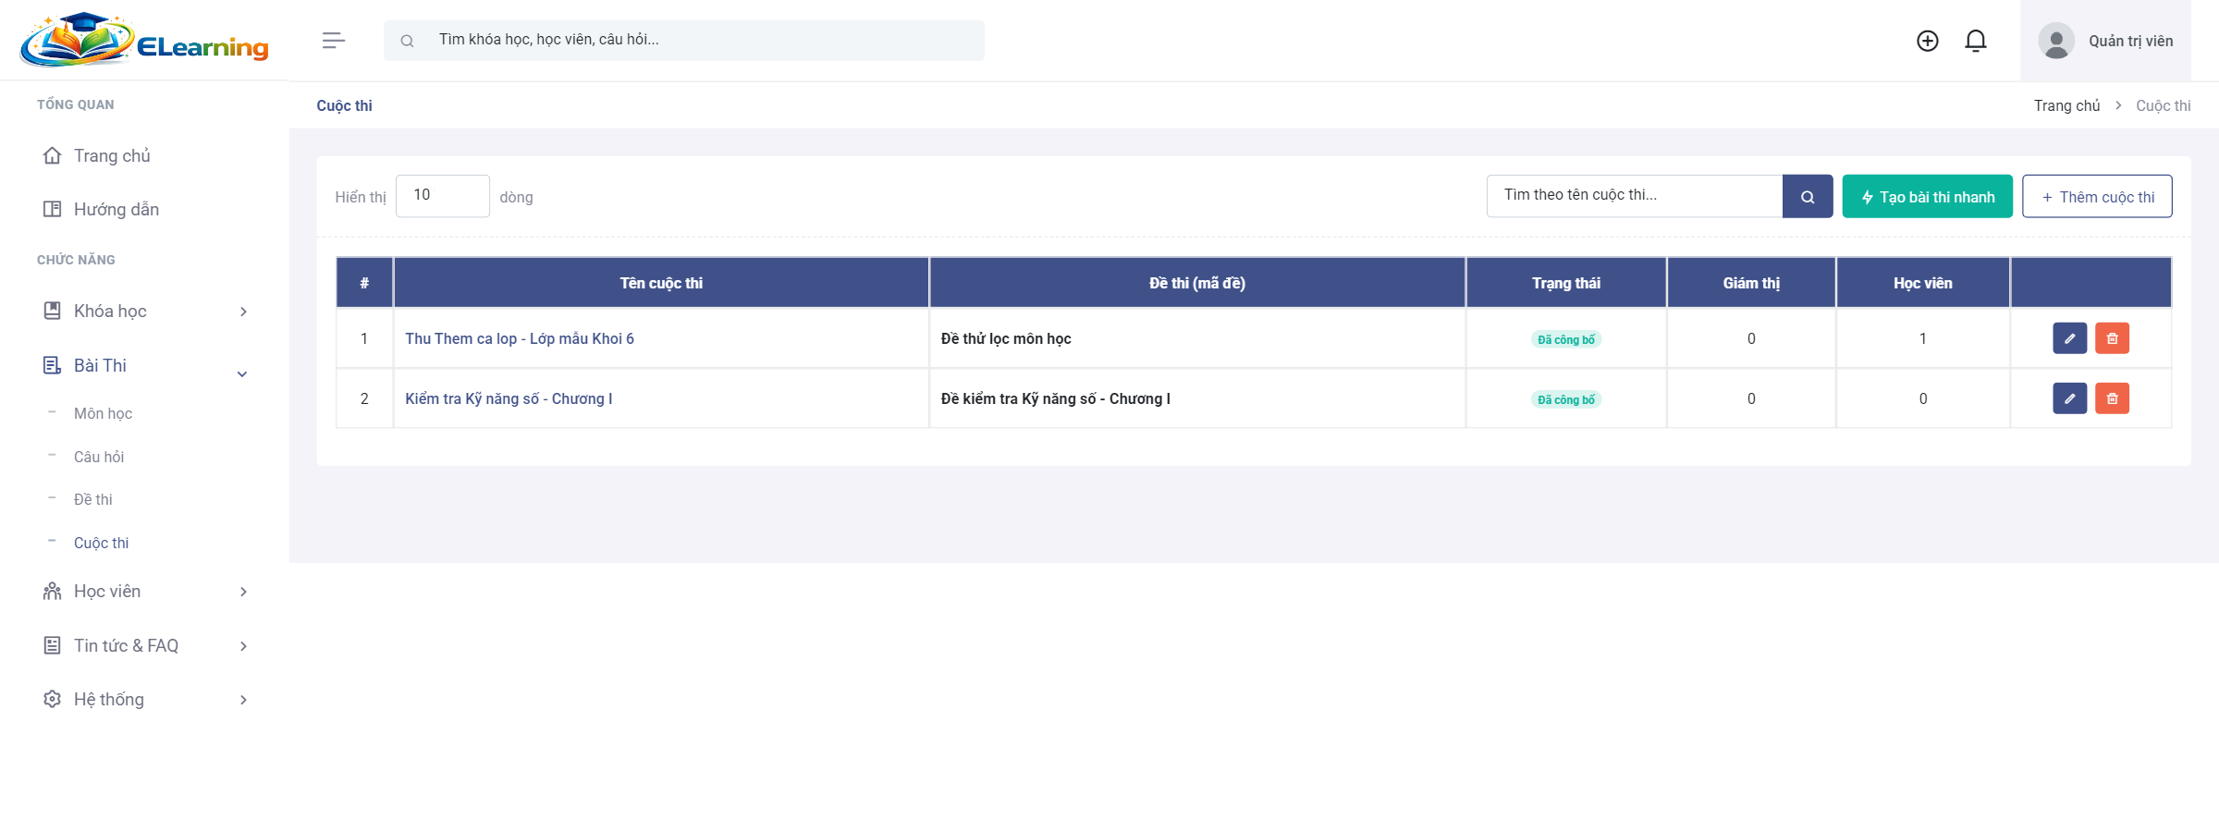2219x832 pixels.
Task: Click the Bài Thi icon in sidebar
Action: pyautogui.click(x=53, y=365)
